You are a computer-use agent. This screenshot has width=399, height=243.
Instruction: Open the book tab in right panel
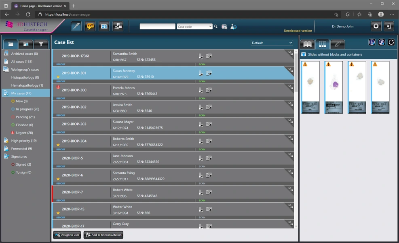[307, 44]
